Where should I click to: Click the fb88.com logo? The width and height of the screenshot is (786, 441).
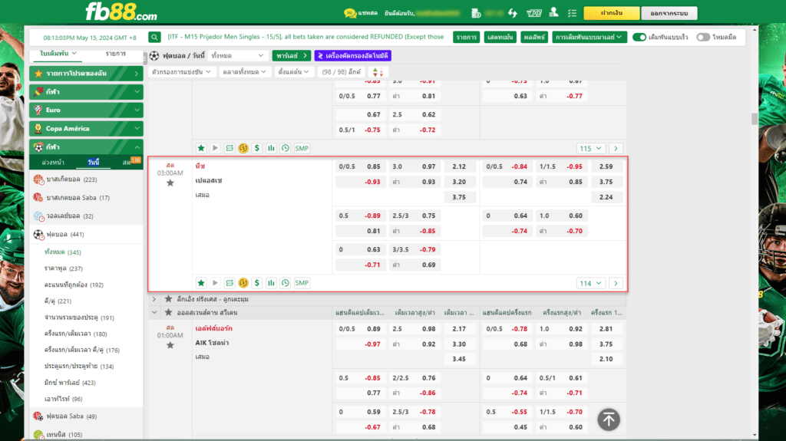(x=121, y=12)
